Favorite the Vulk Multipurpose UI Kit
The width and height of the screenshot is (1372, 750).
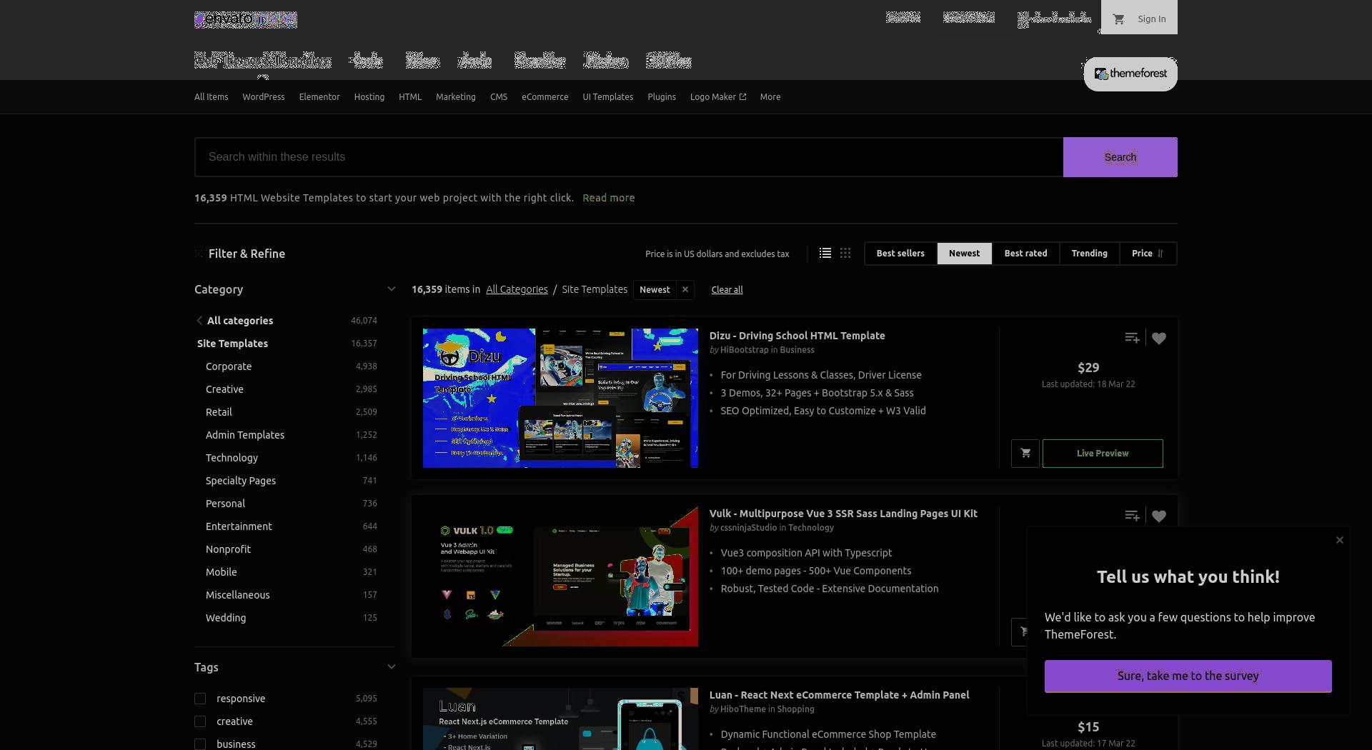click(1159, 516)
